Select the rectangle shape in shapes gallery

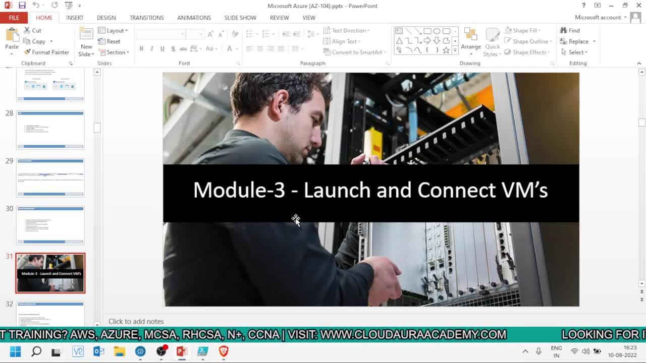[427, 31]
